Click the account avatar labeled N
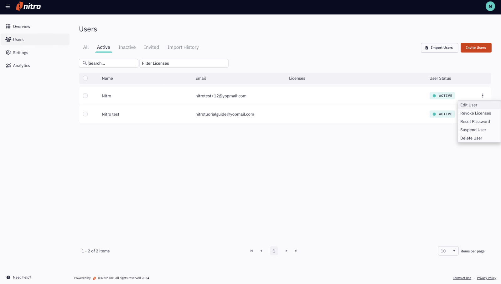Image resolution: width=501 pixels, height=284 pixels. 490,6
